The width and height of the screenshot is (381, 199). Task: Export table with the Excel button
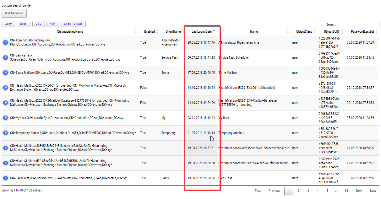tap(24, 24)
